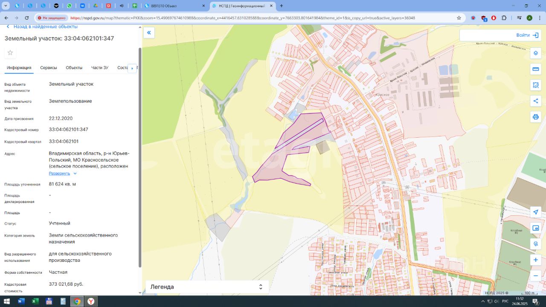Click the info panel vertical scrollbar

(x=139, y=158)
